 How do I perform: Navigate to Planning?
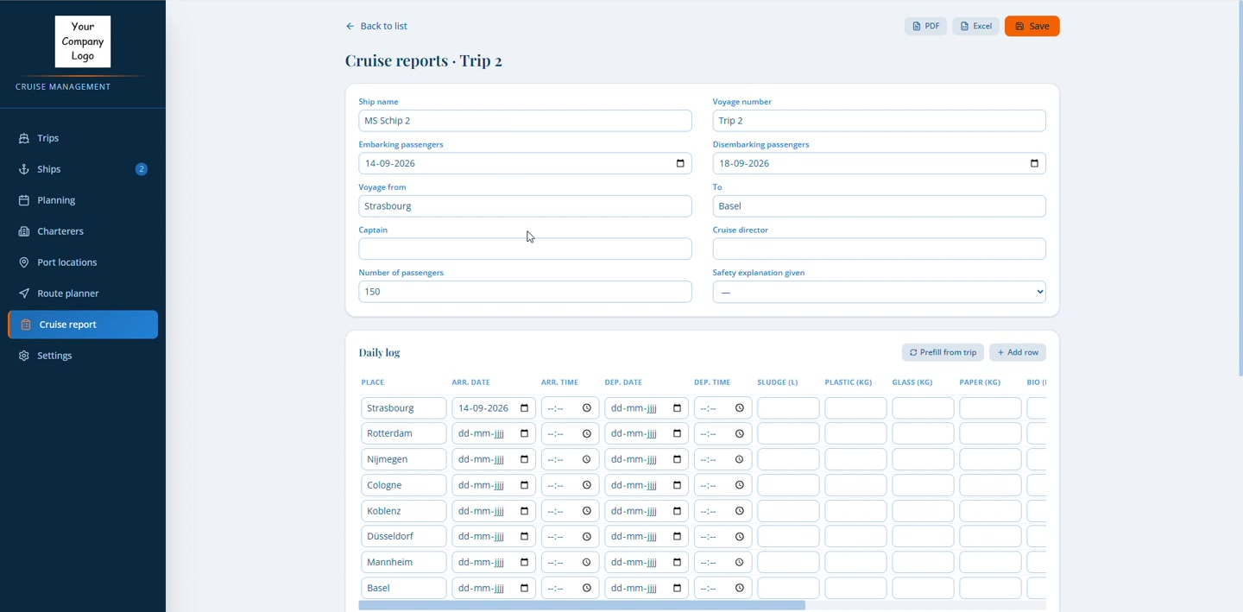(x=83, y=200)
